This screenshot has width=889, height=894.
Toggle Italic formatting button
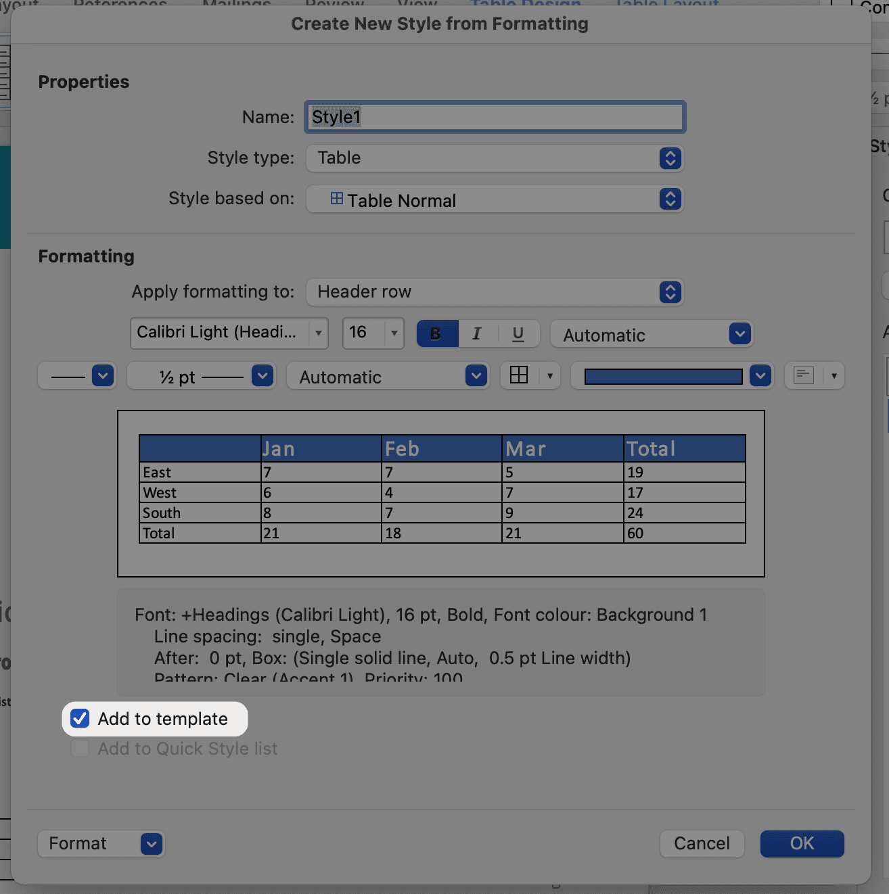[477, 333]
